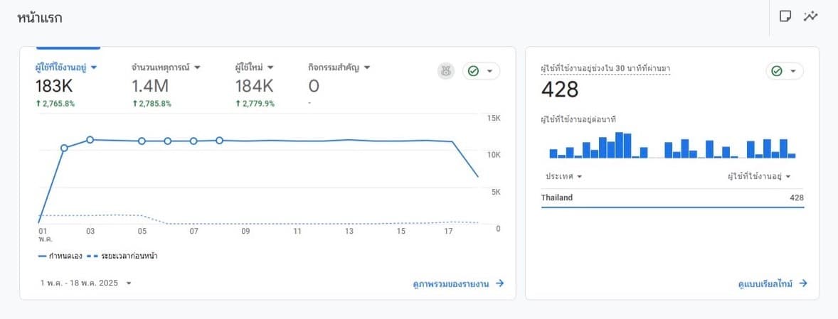Viewport: 838px width, 319px height.
Task: Open ดูภาพรวมของรายงาน link
Action: coord(451,283)
